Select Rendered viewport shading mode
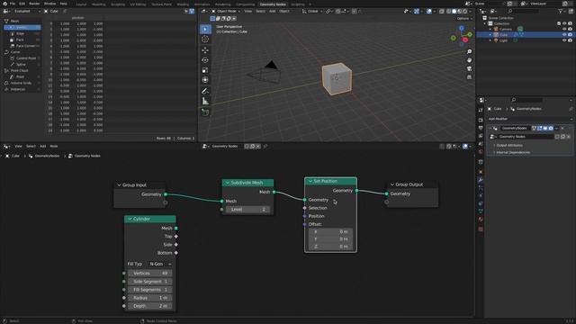The width and height of the screenshot is (576, 324). [464, 12]
